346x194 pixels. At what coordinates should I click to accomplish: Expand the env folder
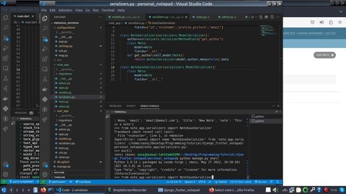[59, 60]
